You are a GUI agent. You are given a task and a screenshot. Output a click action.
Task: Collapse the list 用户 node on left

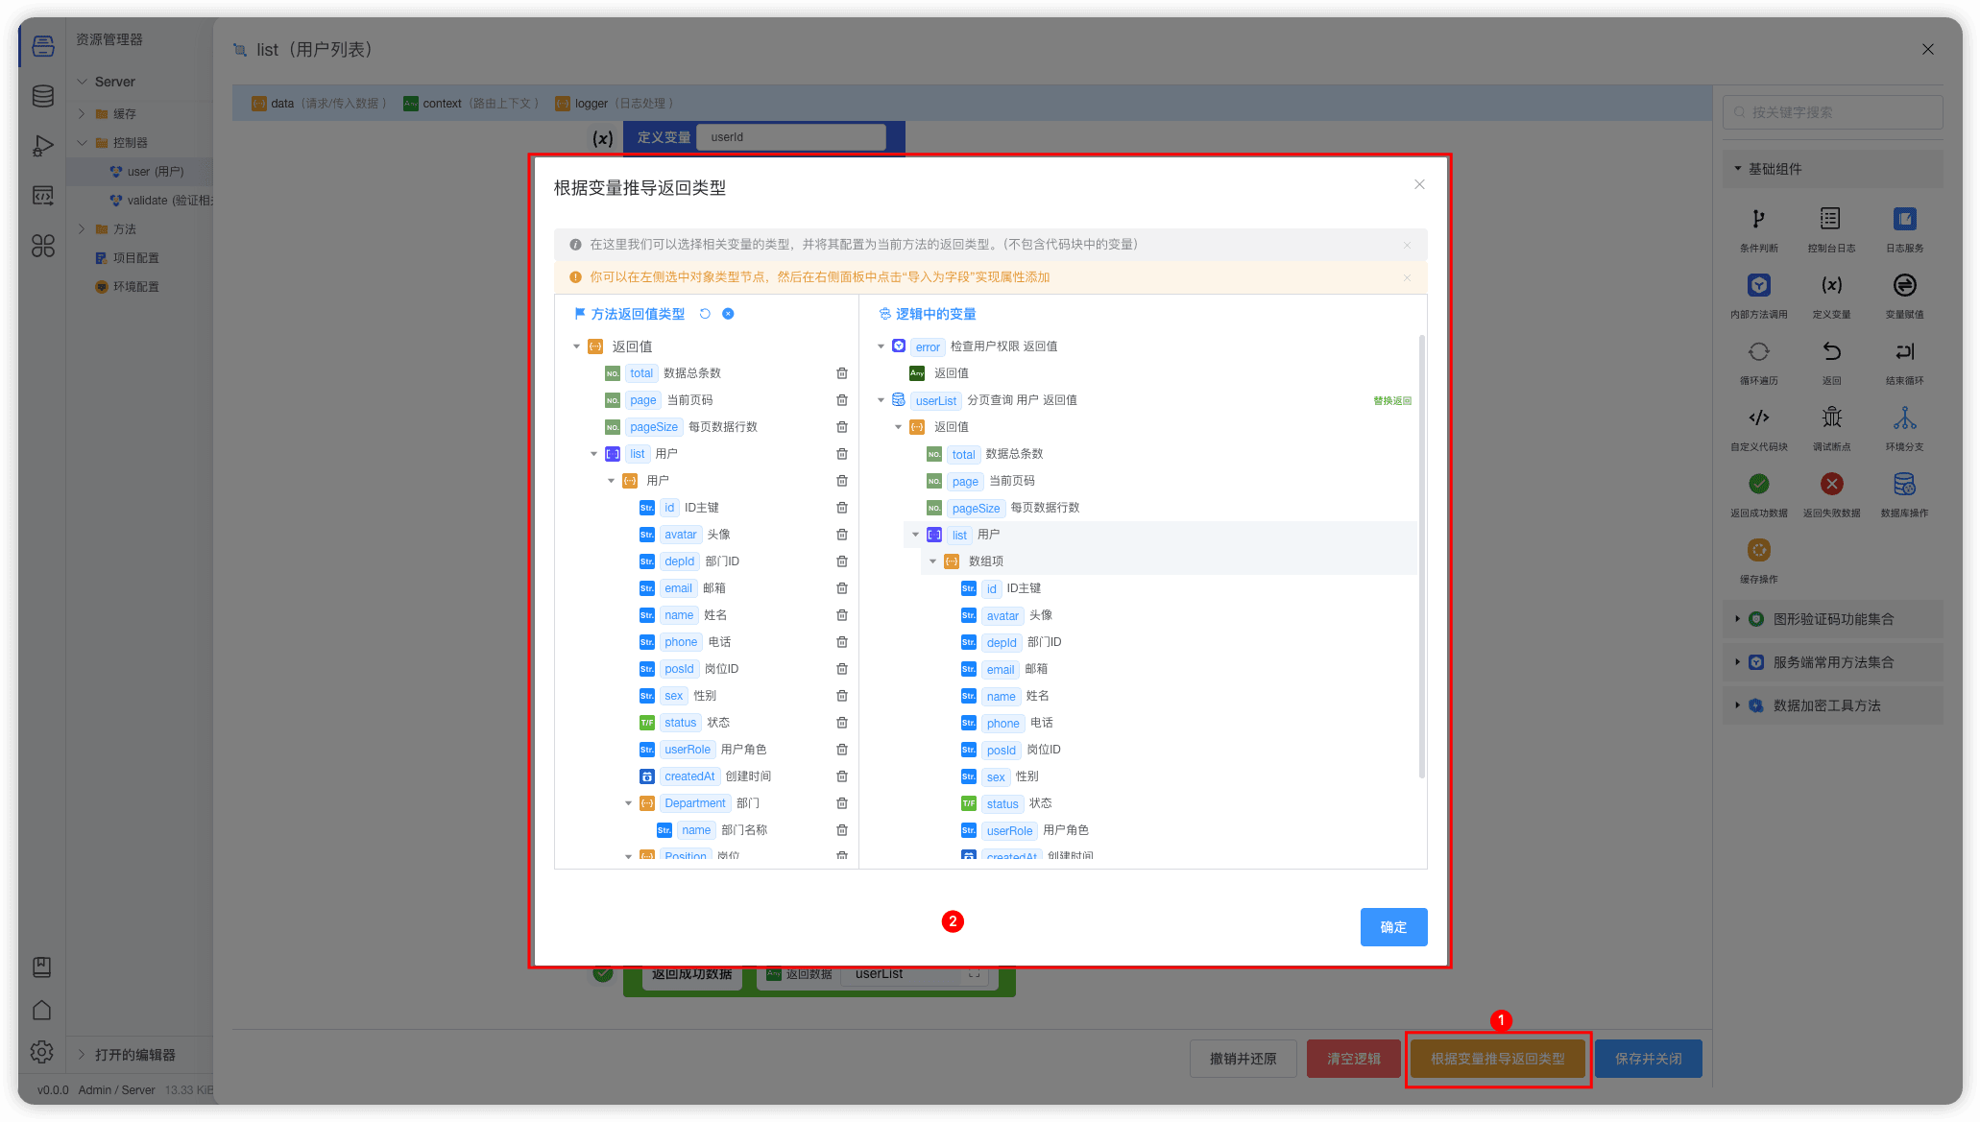(x=593, y=454)
